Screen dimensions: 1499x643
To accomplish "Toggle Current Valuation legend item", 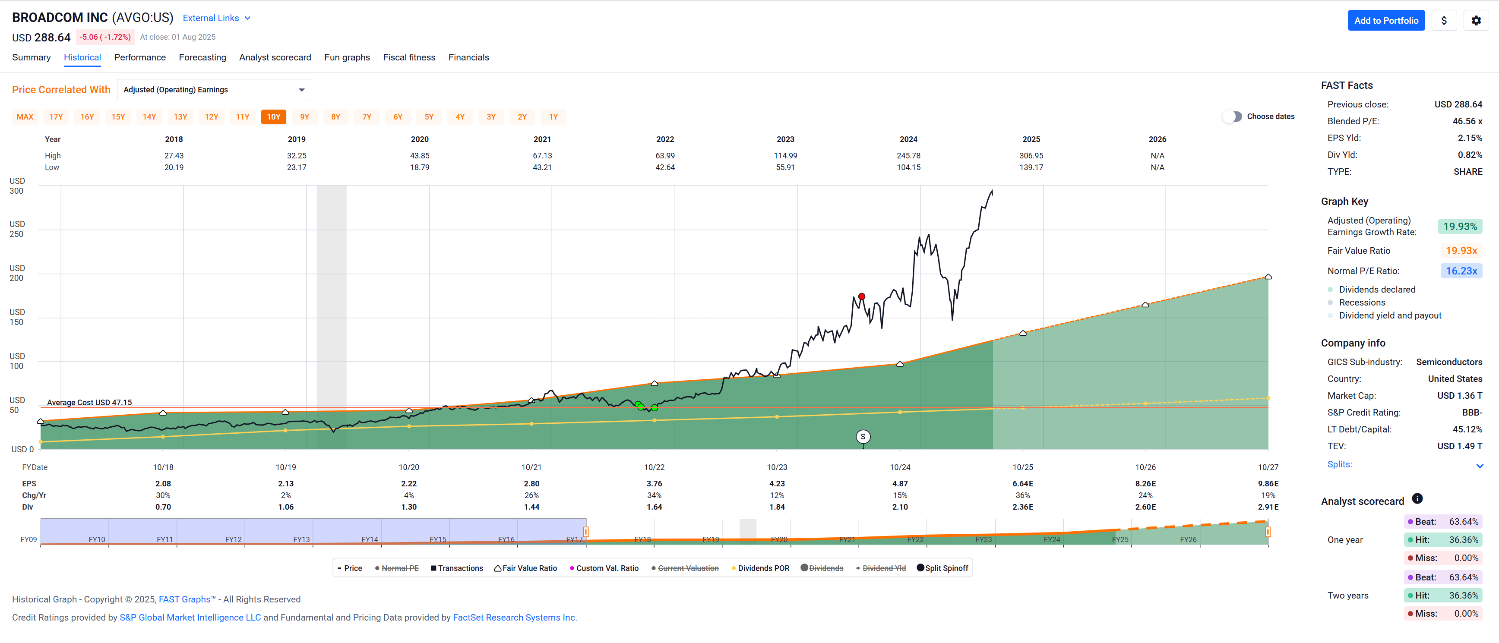I will 685,568.
